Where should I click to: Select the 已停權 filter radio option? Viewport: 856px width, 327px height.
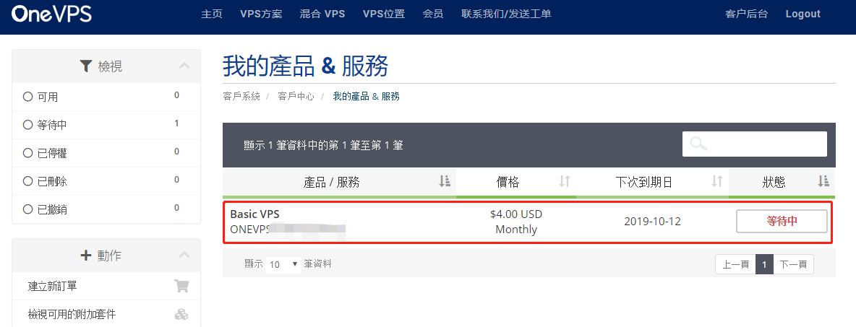click(x=28, y=153)
